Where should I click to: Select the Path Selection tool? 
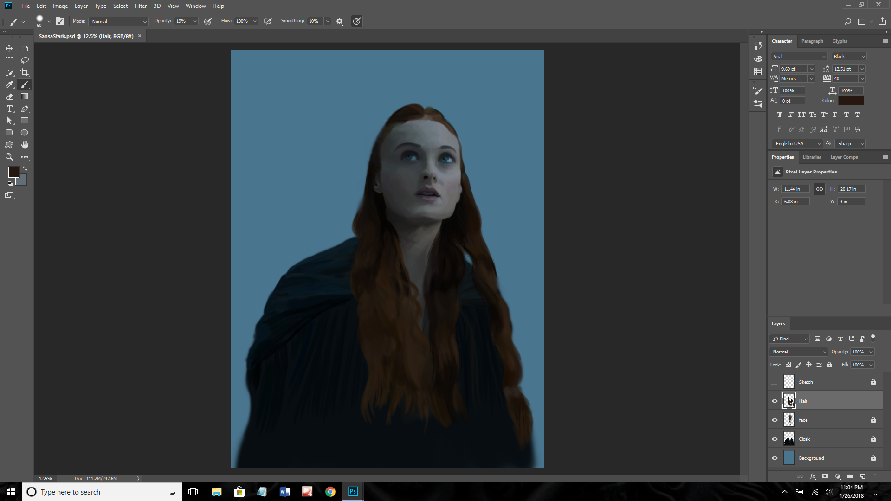[9, 121]
